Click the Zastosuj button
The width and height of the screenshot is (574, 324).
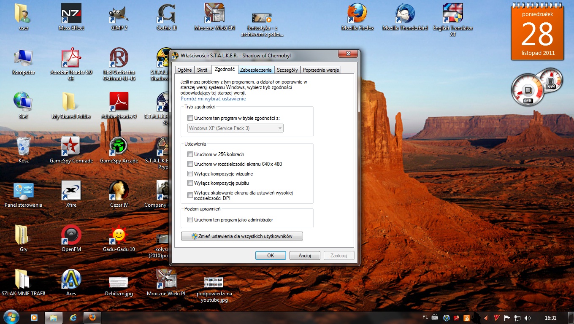click(339, 255)
